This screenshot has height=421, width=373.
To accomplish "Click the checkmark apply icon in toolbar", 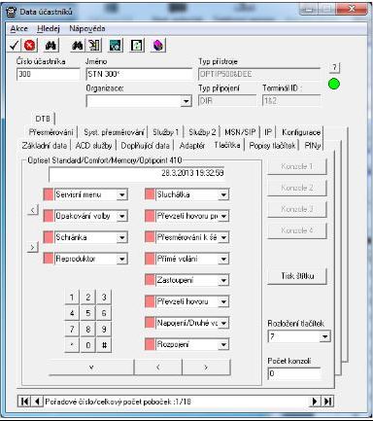I will (14, 46).
